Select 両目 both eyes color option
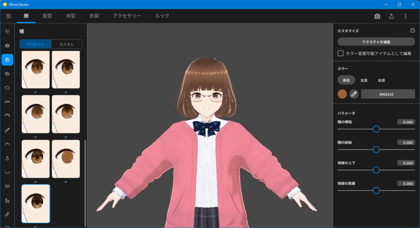The height and width of the screenshot is (228, 420). point(346,80)
